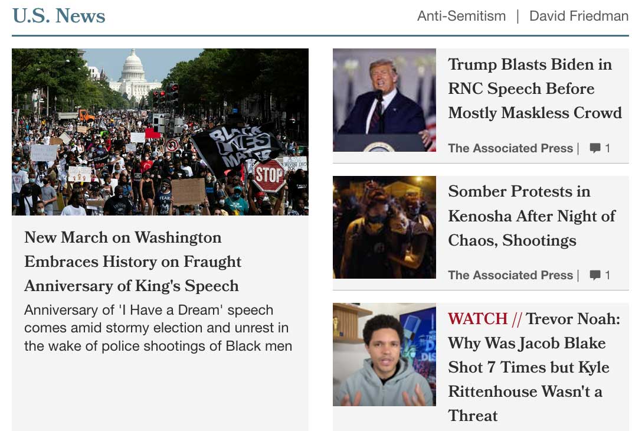Open the Trump at podium thumbnail
Screen dimensions: 632x431
384,100
